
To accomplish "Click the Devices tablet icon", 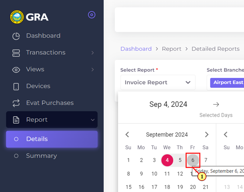I will 16,86.
